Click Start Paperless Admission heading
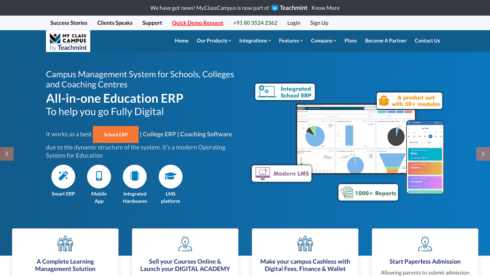 point(425,261)
